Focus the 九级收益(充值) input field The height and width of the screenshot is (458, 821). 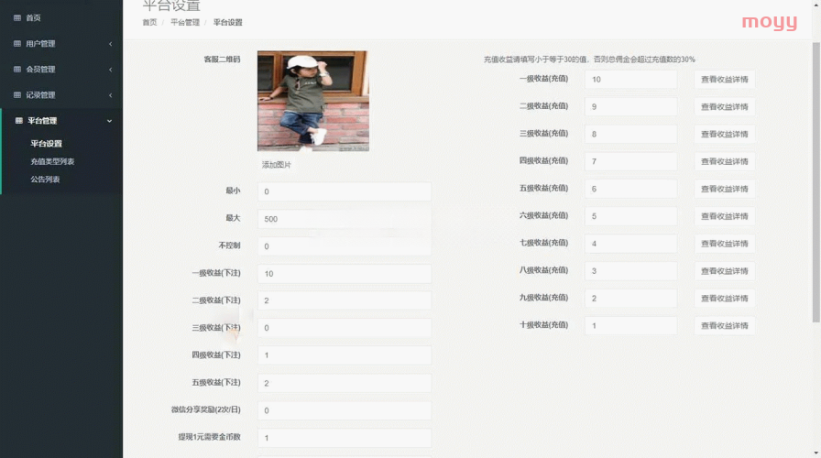[x=630, y=299]
